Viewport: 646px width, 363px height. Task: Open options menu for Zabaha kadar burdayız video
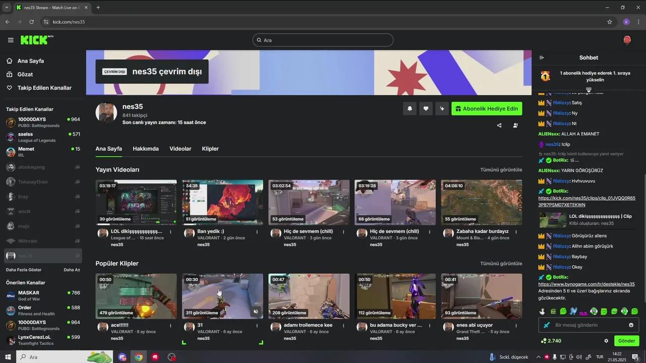[516, 232]
